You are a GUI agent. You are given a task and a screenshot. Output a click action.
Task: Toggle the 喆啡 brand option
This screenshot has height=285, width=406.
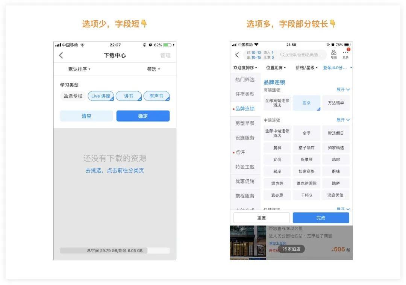tap(336, 160)
